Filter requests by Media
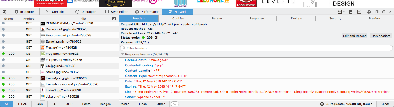This screenshot has width=394, height=107. click(x=125, y=104)
